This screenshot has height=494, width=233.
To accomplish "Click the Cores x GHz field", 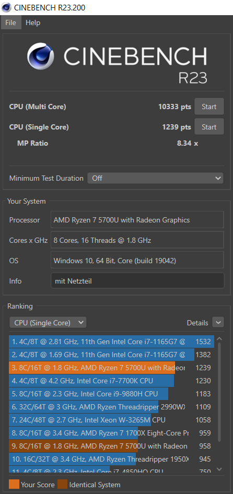I will (137, 240).
